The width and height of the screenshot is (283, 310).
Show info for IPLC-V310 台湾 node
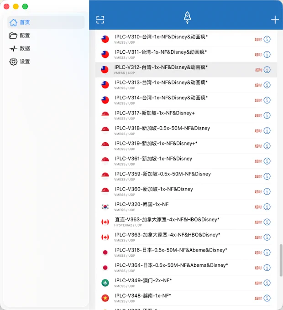(x=267, y=39)
